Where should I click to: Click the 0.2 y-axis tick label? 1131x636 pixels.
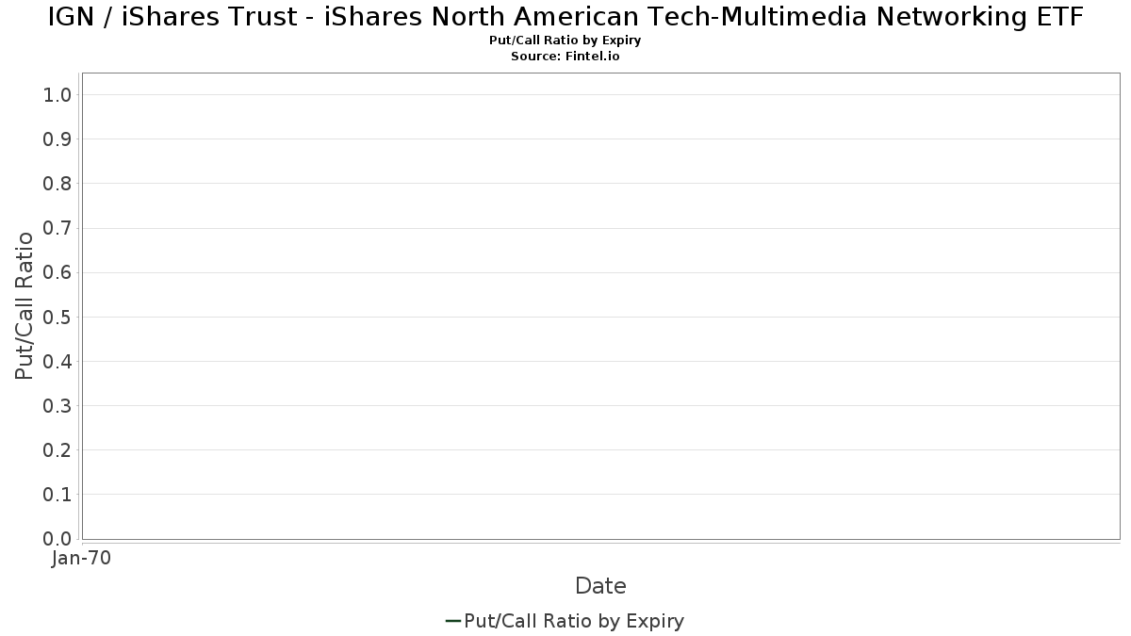click(57, 449)
